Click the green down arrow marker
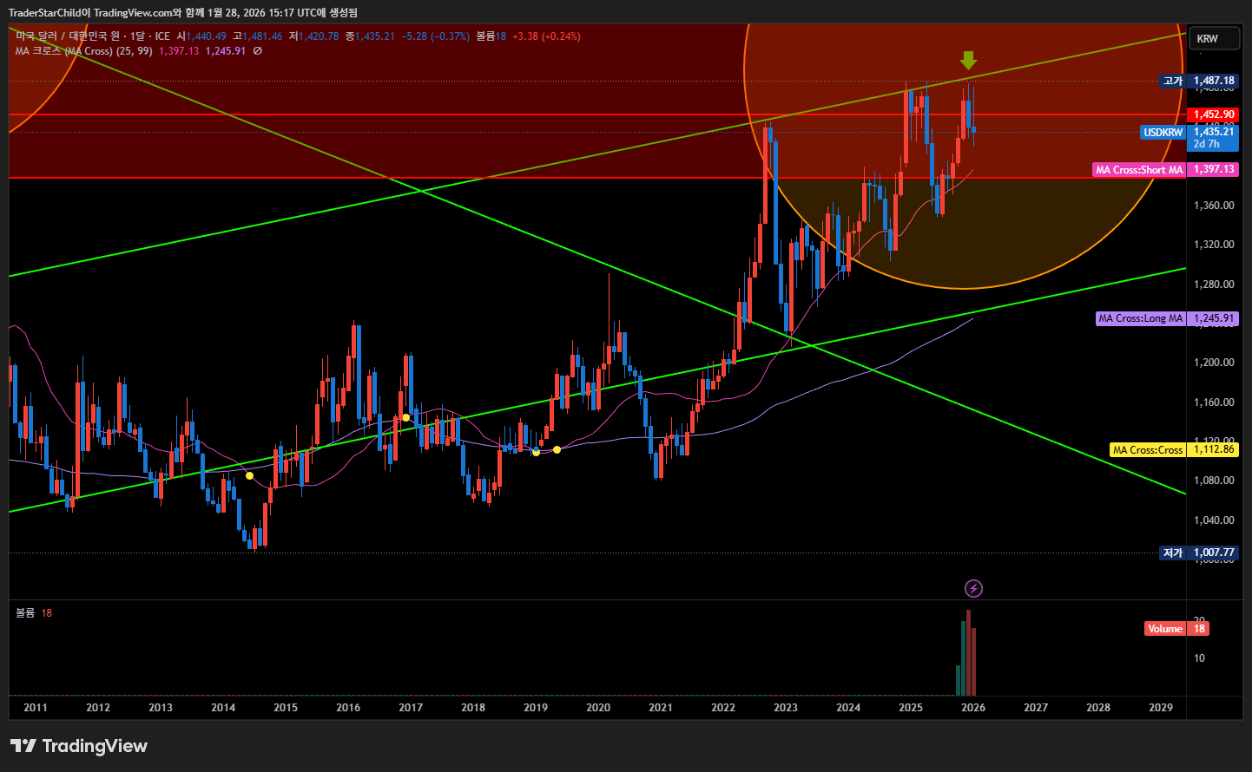This screenshot has width=1252, height=772. (968, 60)
